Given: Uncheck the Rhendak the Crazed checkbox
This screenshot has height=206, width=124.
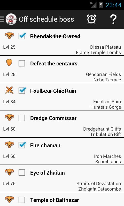Looking at the screenshot, I should (x=22, y=36).
